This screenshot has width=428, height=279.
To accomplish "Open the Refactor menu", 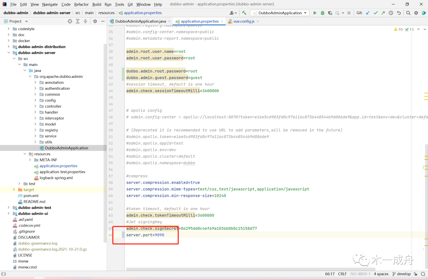I will tap(81, 4).
